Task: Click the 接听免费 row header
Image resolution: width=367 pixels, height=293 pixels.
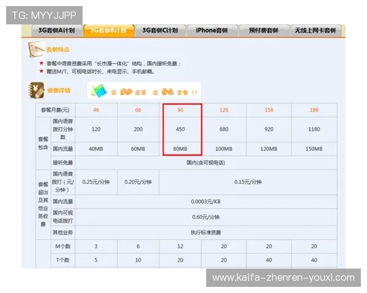Action: point(63,163)
